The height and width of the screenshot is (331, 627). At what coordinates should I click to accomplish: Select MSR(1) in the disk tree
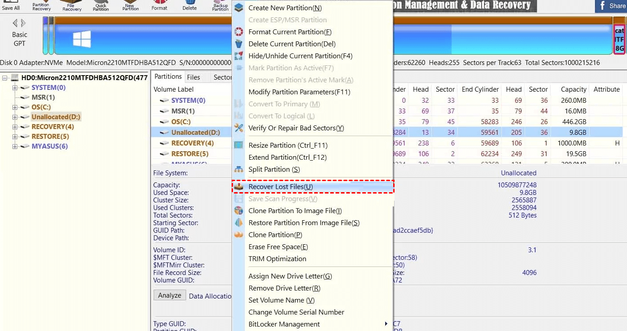click(43, 97)
